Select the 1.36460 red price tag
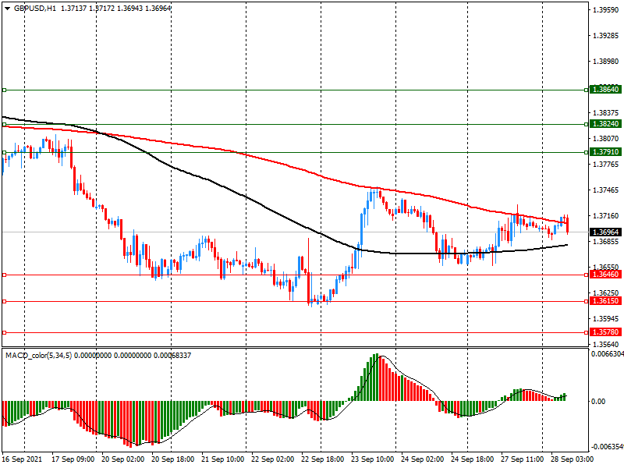624x468 pixels. point(605,275)
